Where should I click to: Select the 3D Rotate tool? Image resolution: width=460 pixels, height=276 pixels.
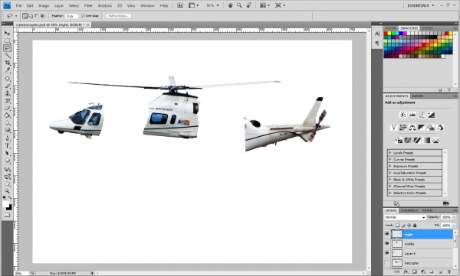click(x=8, y=169)
